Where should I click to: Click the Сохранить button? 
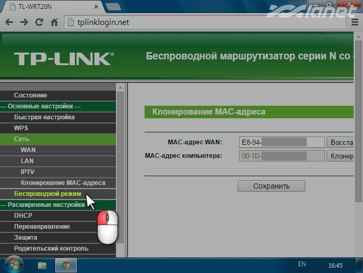pos(271,186)
